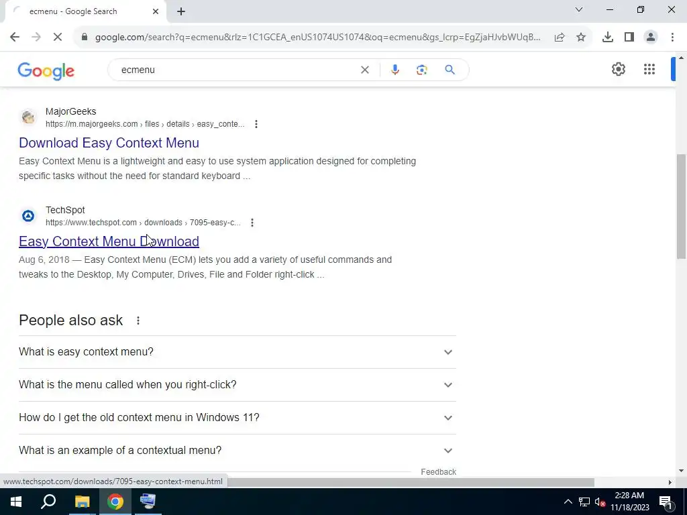Open the Windows notification center
Image resolution: width=687 pixels, height=515 pixels.
[x=665, y=502]
